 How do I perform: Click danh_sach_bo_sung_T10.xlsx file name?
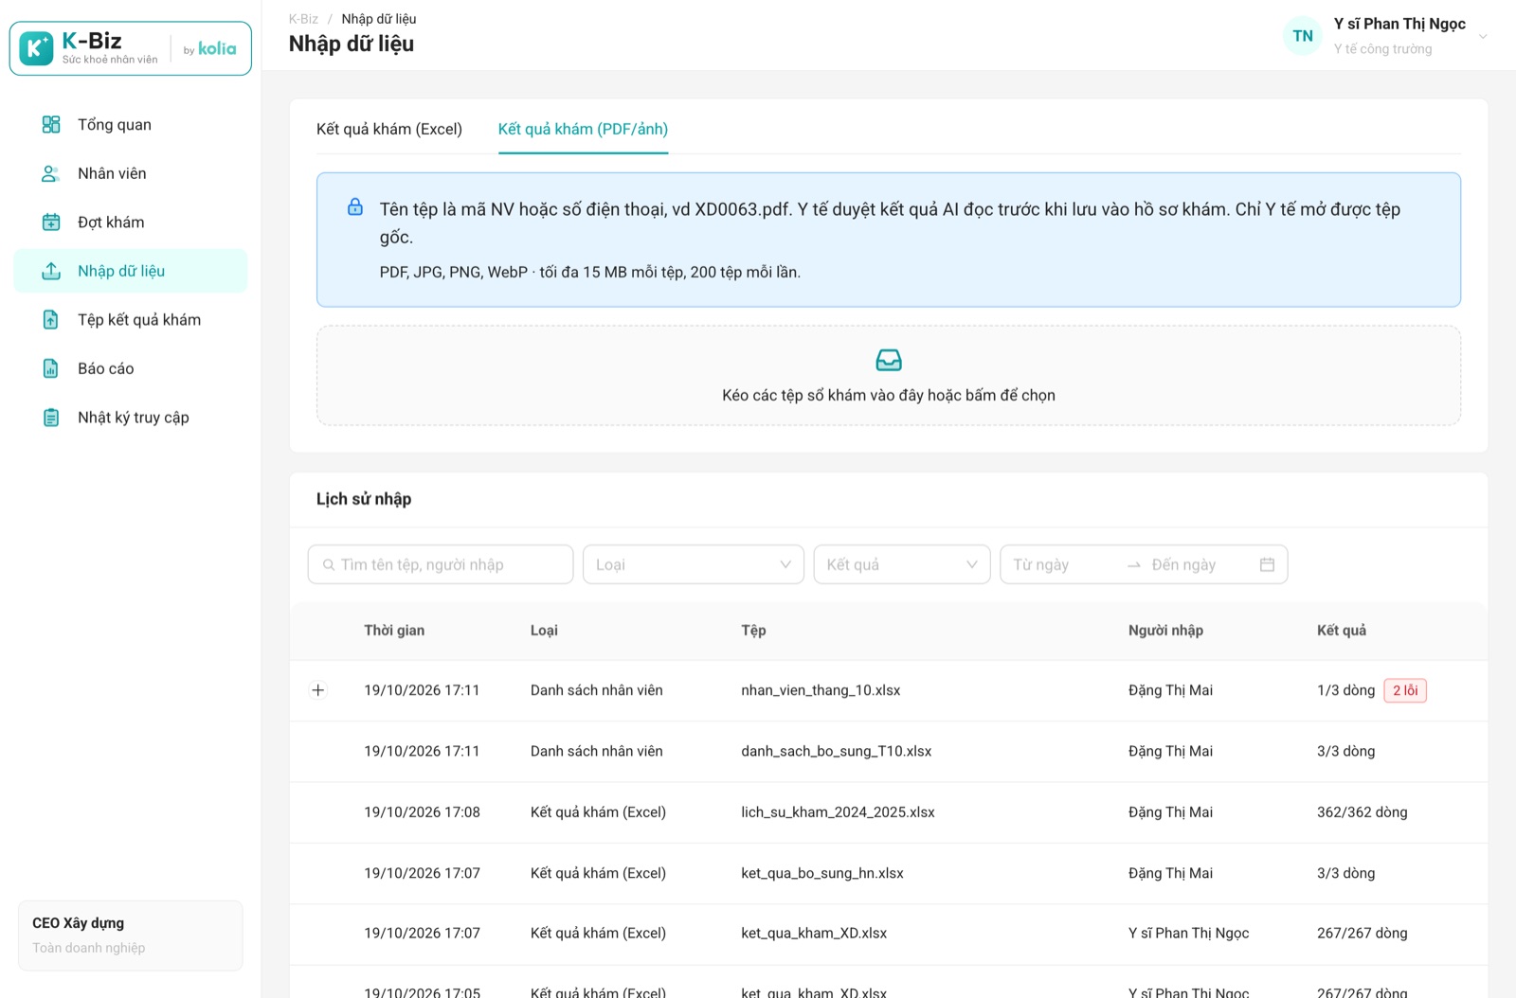coord(836,751)
